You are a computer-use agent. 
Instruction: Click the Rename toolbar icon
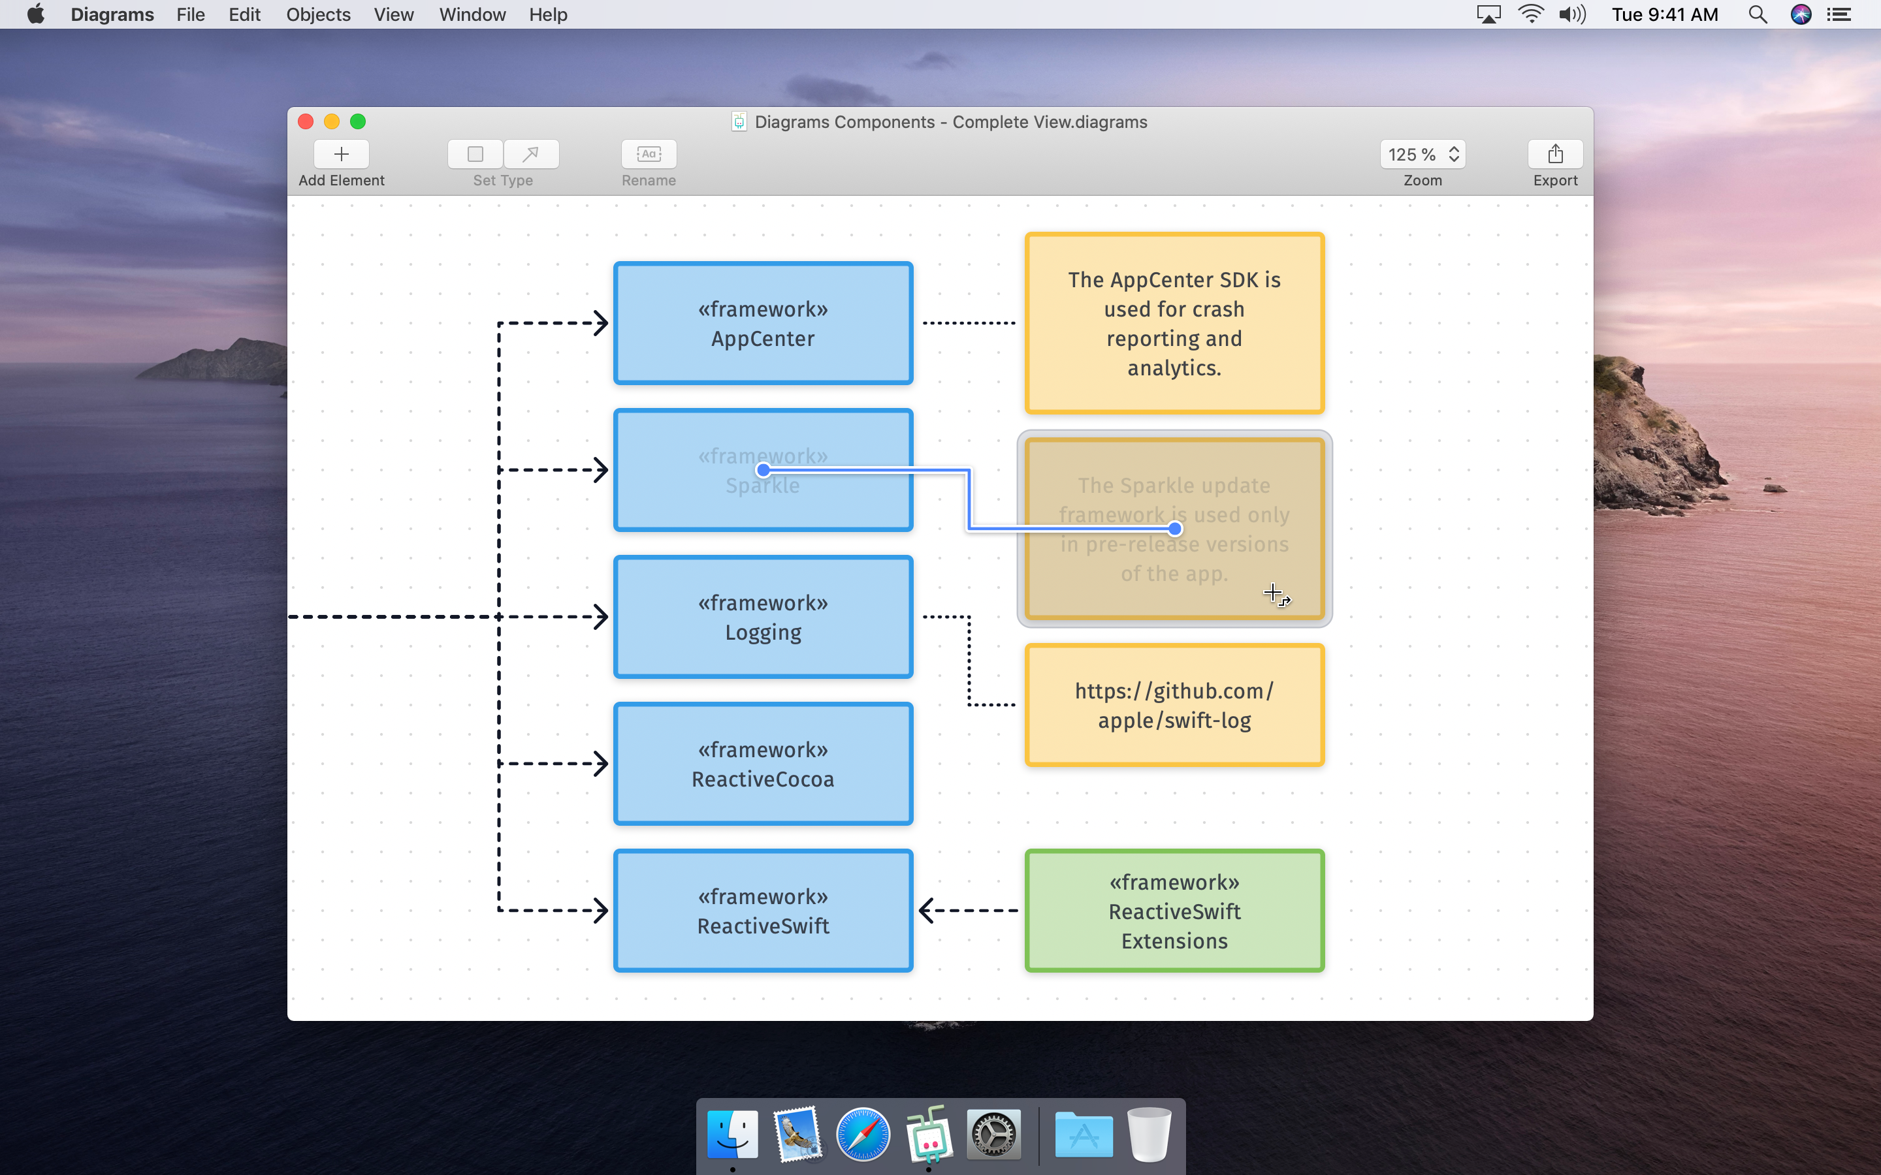649,154
